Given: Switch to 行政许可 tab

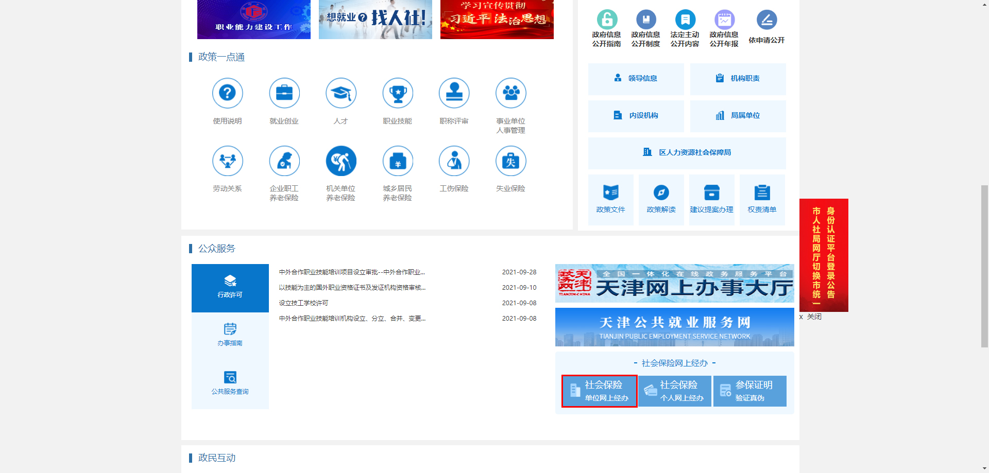Looking at the screenshot, I should (230, 288).
